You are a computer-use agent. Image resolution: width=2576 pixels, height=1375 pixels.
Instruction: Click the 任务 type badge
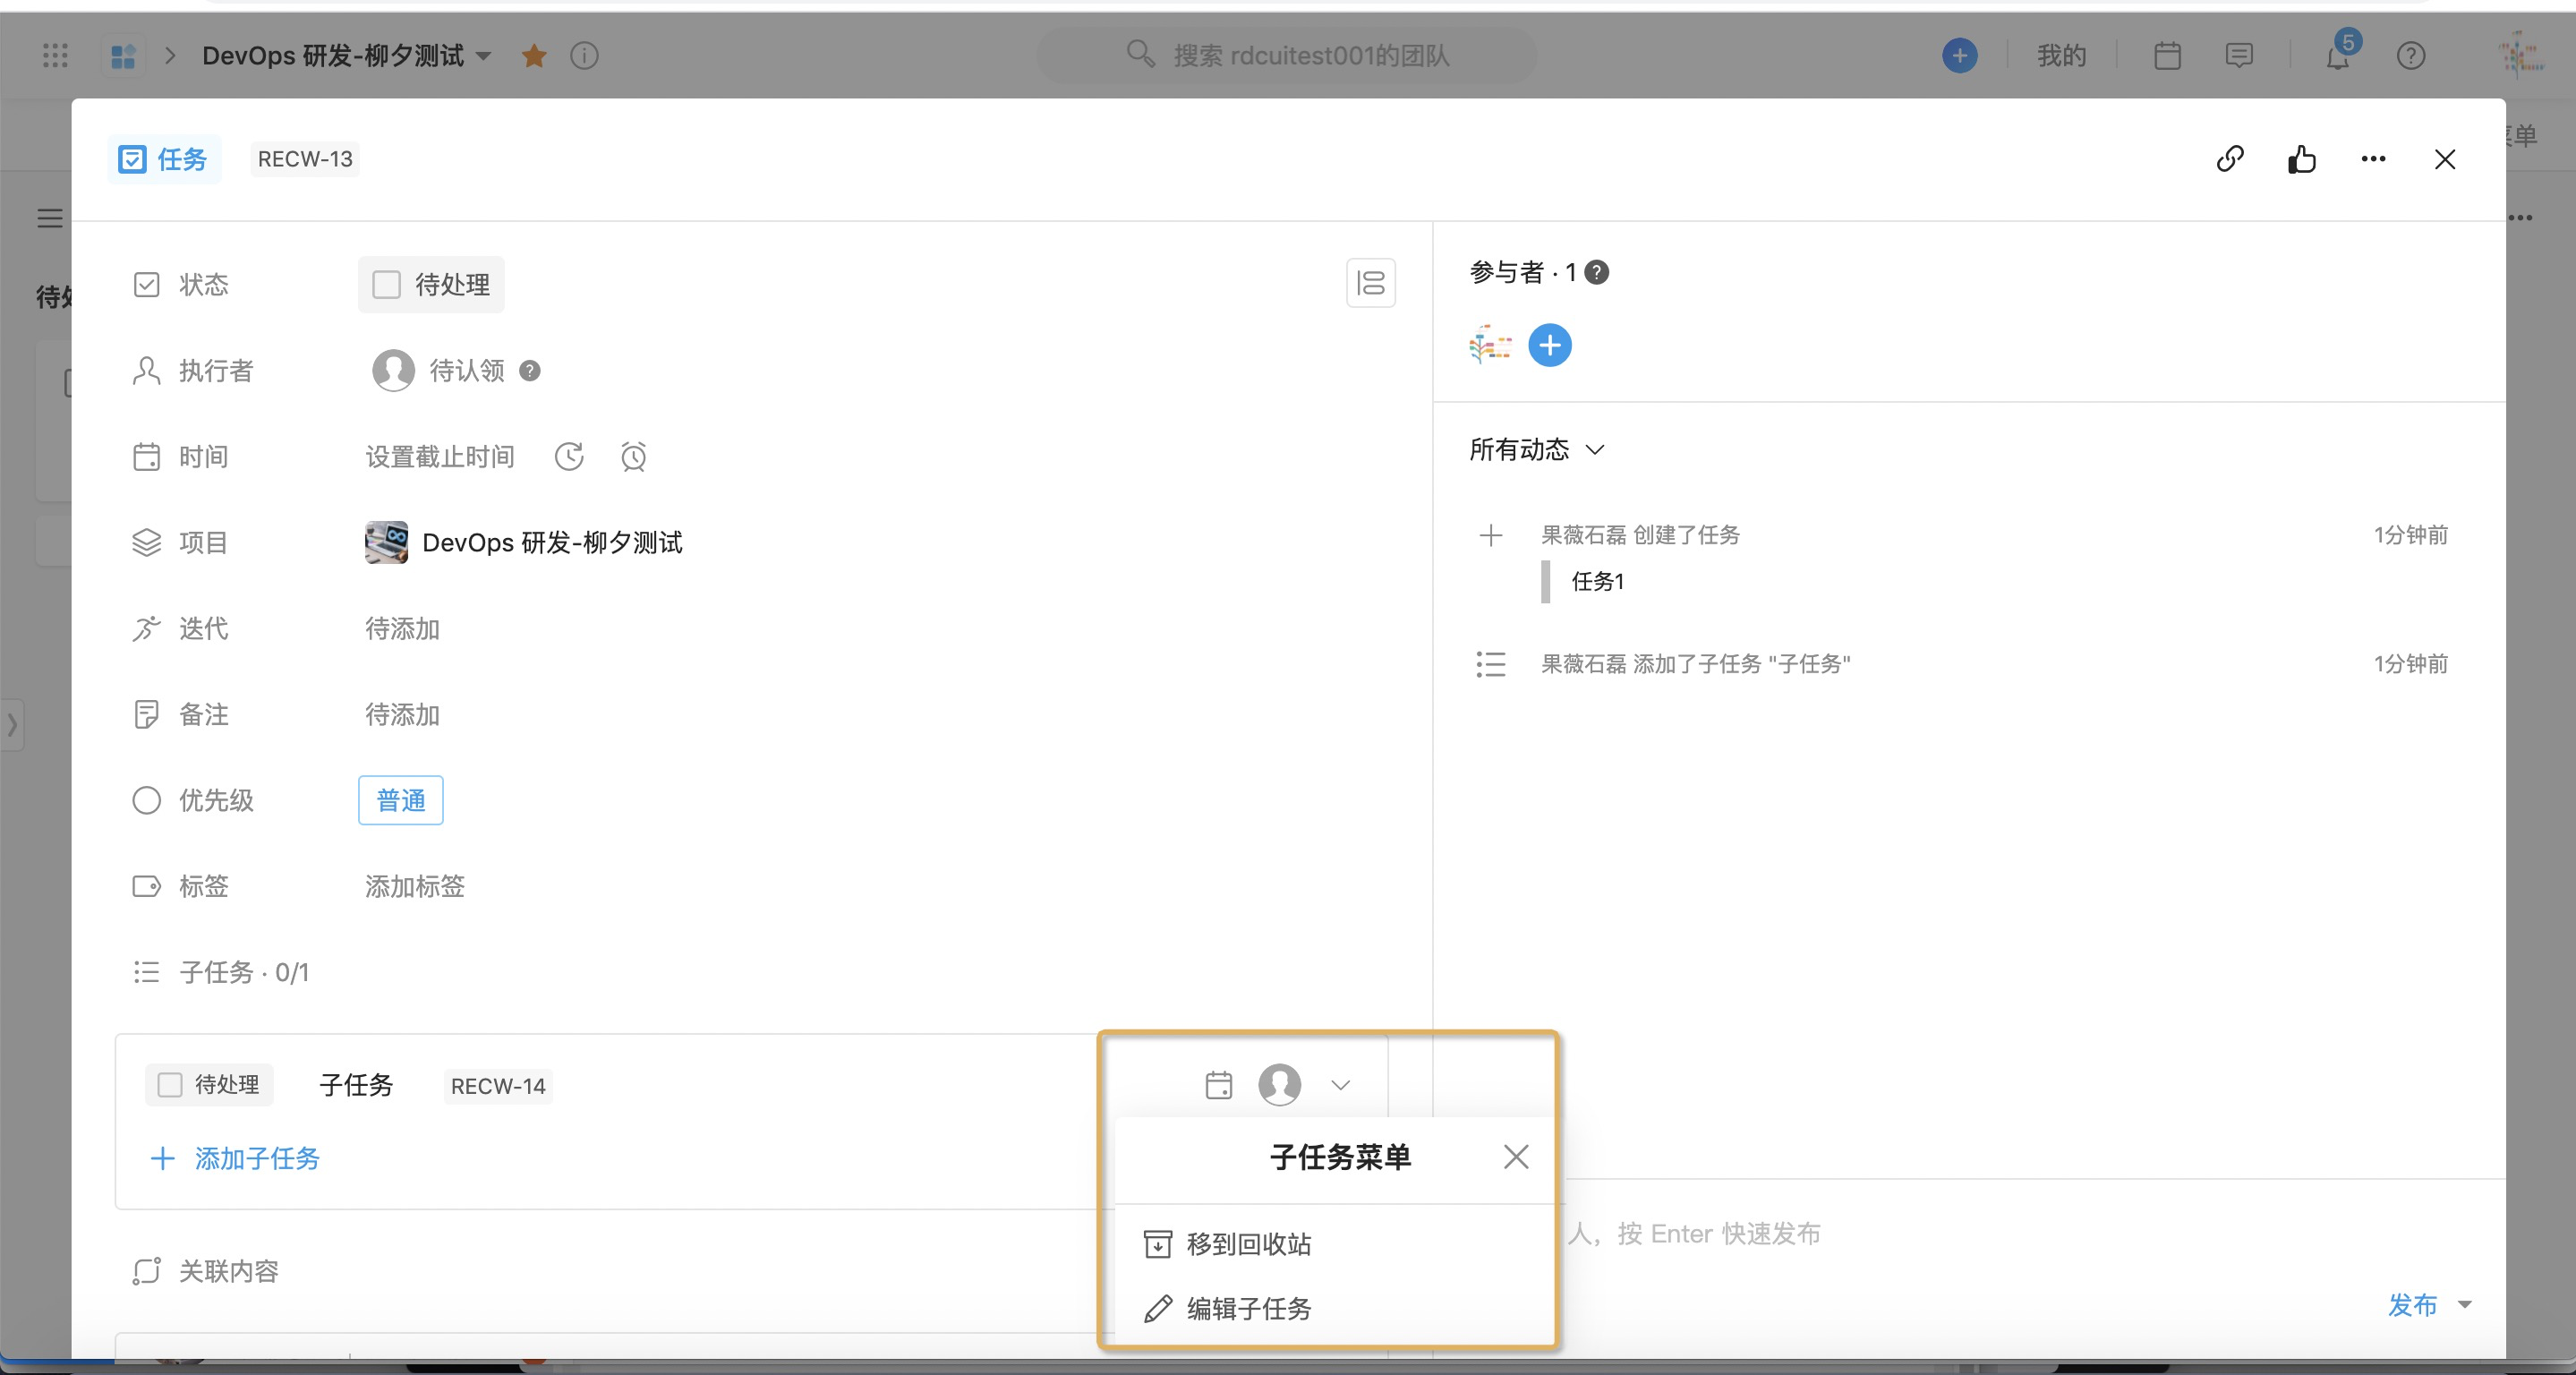[164, 159]
